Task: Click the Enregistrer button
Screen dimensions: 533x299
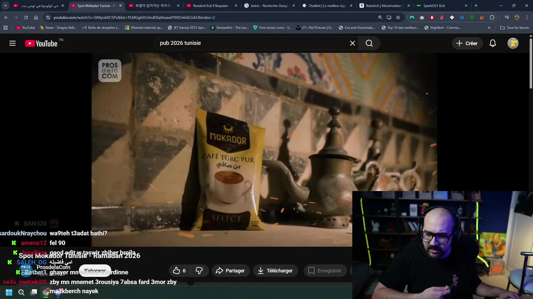Action: point(325,271)
